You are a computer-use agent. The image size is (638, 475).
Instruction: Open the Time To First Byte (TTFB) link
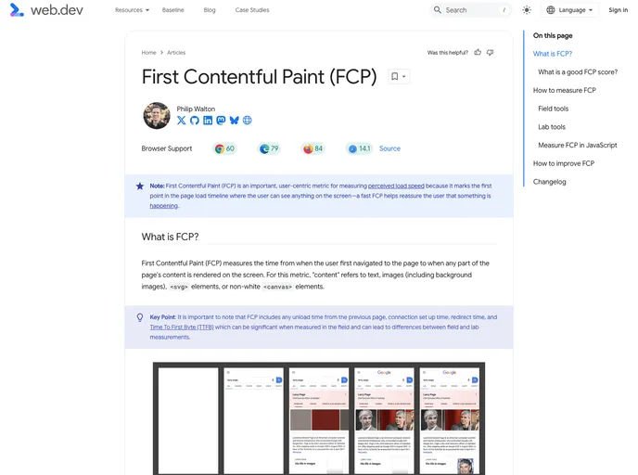182,327
